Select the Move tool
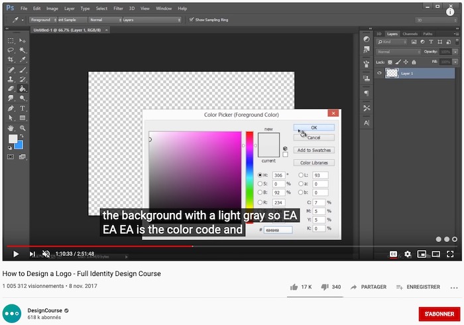Viewport: 464px width, 325px height. coord(23,40)
